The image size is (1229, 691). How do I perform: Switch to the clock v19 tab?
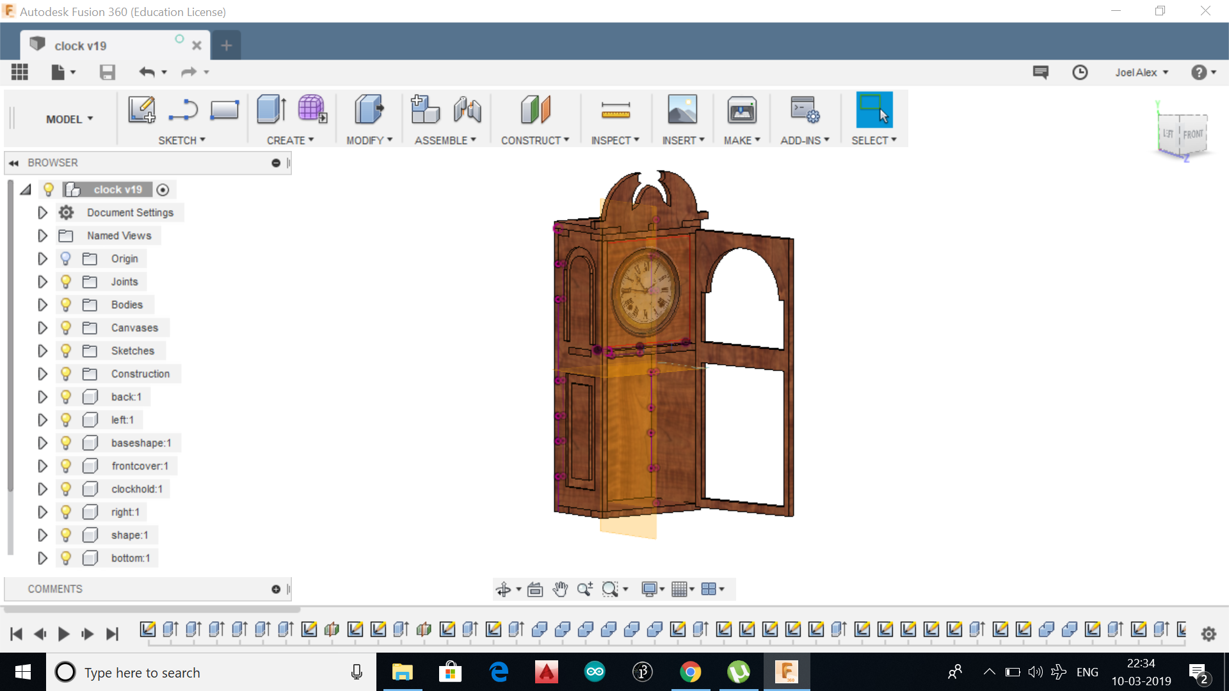tap(81, 46)
